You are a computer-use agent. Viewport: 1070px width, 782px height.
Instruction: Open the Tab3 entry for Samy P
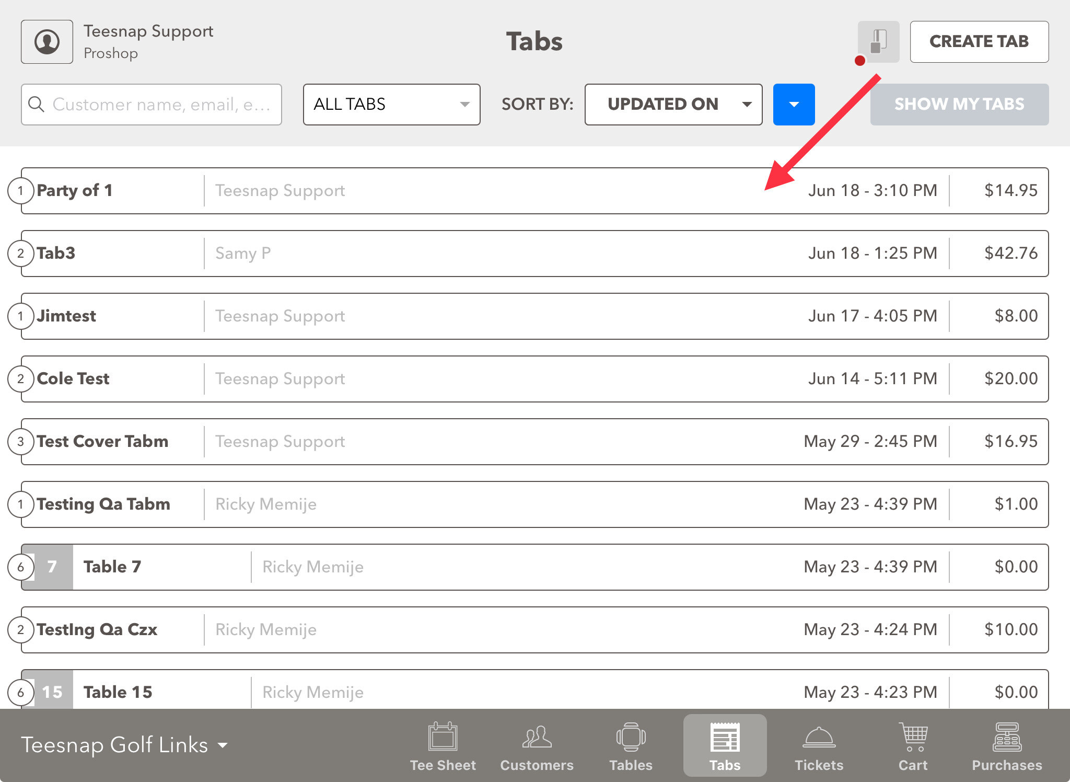pos(534,254)
